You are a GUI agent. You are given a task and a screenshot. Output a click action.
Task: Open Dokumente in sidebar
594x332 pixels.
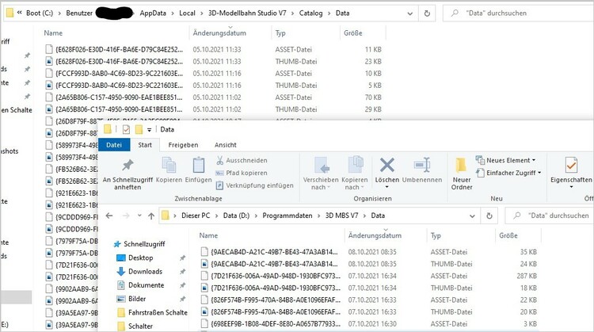[146, 285]
